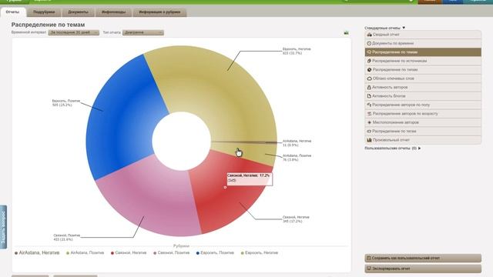Screen dimensions: 493x277
Task: Switch to the Документы tab
Action: [78, 12]
